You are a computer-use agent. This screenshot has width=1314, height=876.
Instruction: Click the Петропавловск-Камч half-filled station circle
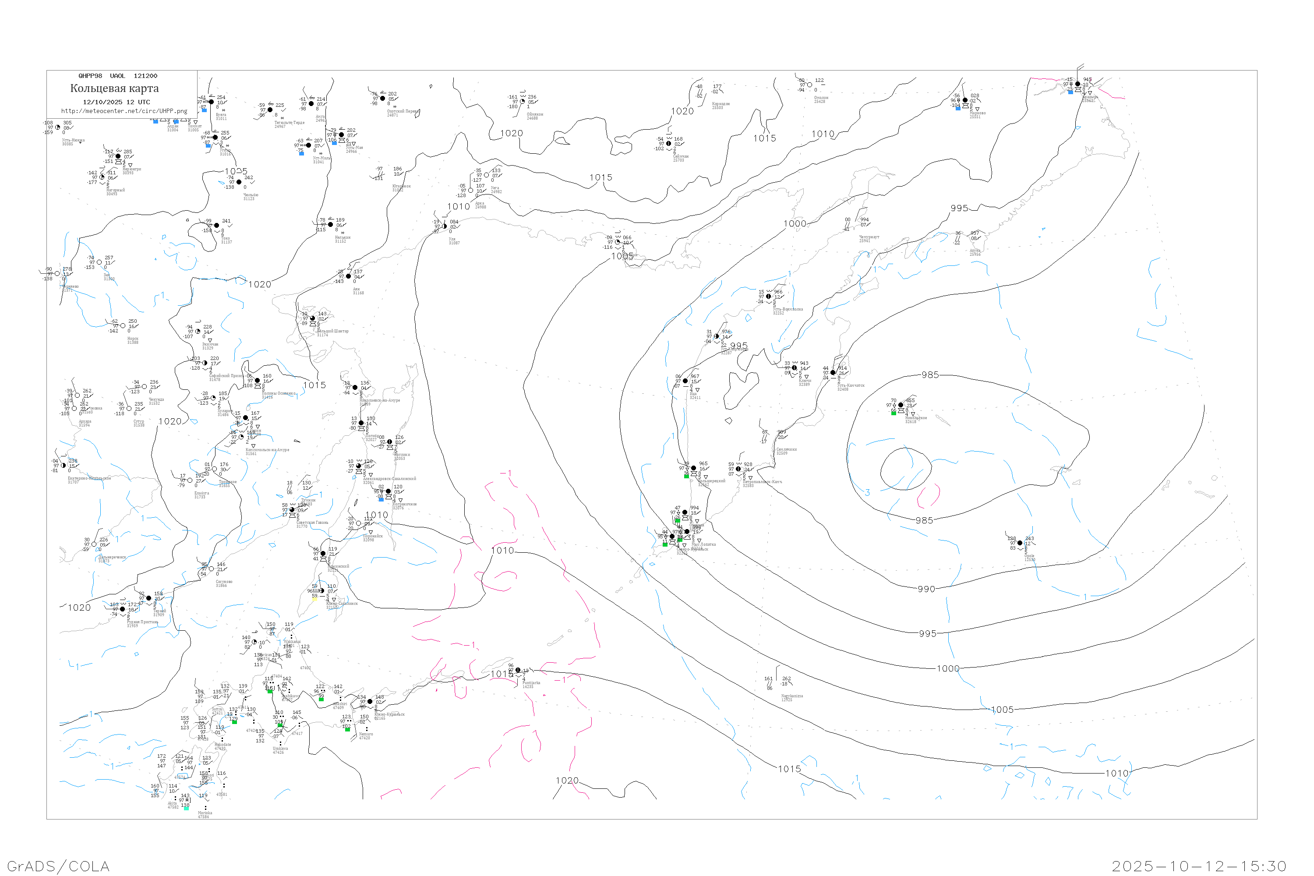point(738,469)
